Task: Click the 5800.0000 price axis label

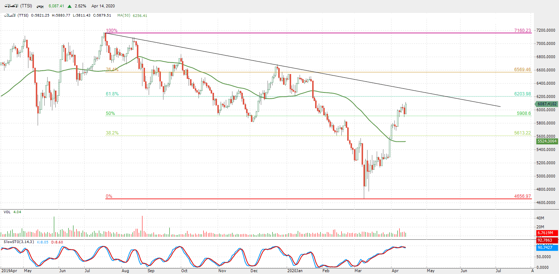Action: coord(546,123)
